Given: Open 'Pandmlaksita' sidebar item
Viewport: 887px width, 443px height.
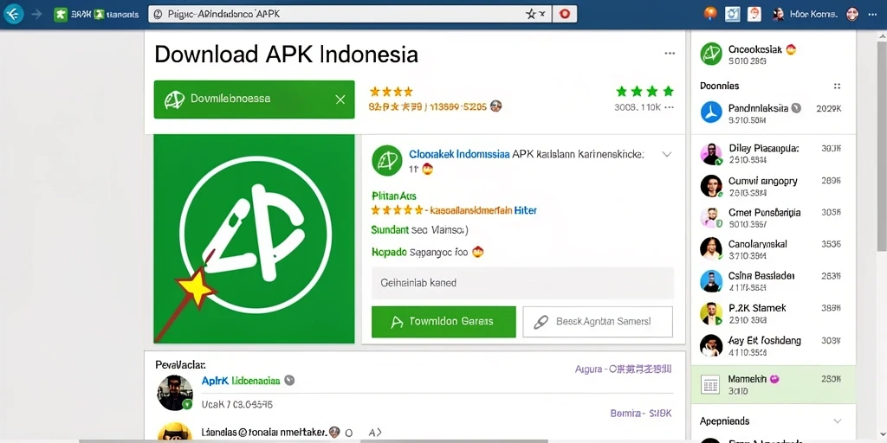Looking at the screenshot, I should pyautogui.click(x=774, y=112).
